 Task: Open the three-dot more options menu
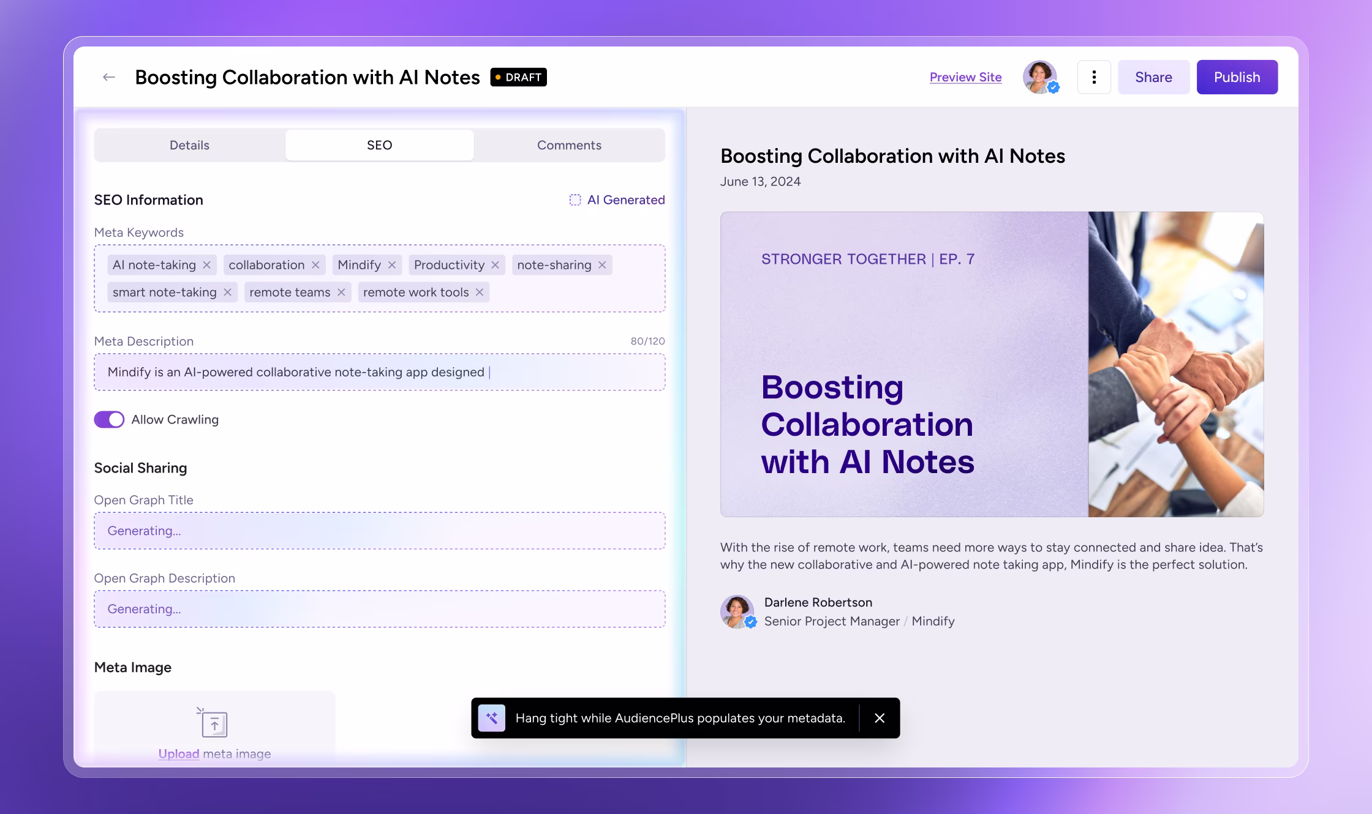(1094, 77)
